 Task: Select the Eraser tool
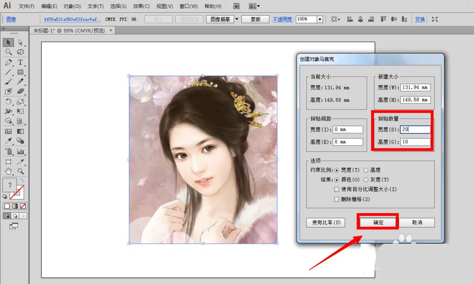coord(20,91)
